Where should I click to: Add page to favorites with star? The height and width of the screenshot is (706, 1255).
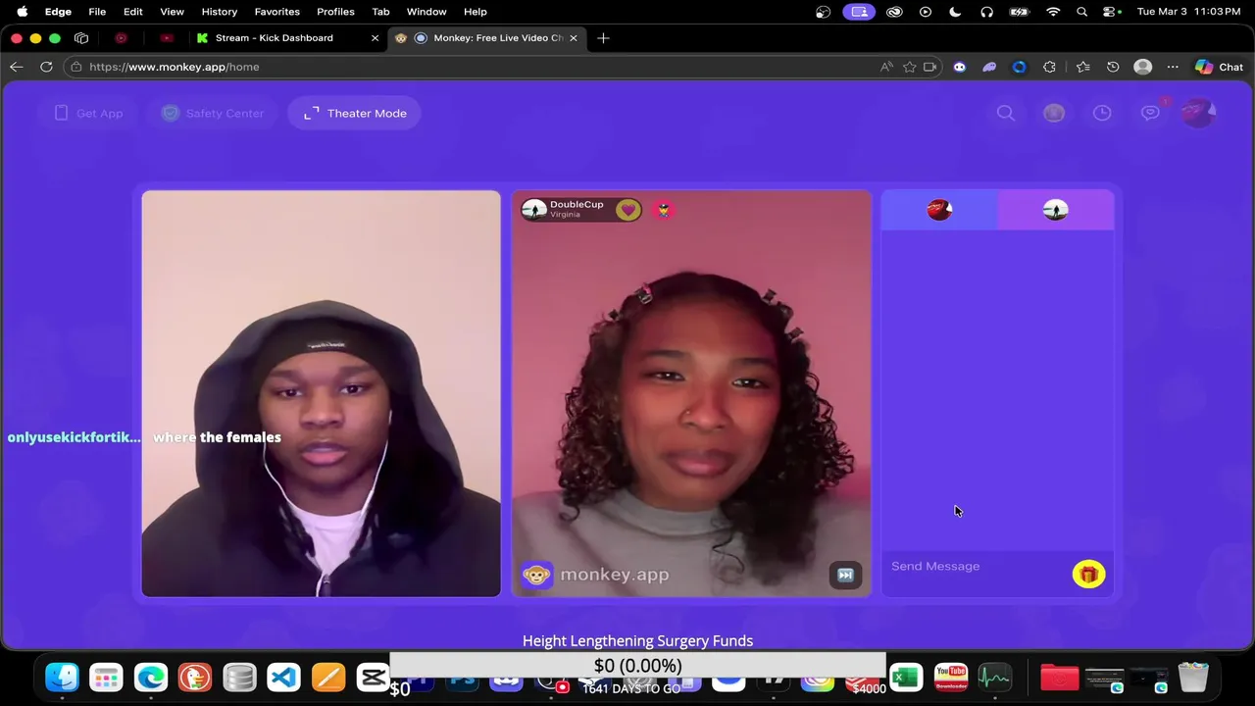pos(910,67)
